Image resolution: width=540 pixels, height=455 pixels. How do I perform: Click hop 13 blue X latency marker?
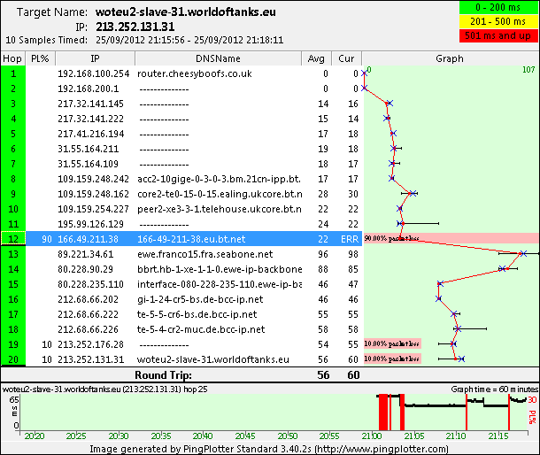523,254
